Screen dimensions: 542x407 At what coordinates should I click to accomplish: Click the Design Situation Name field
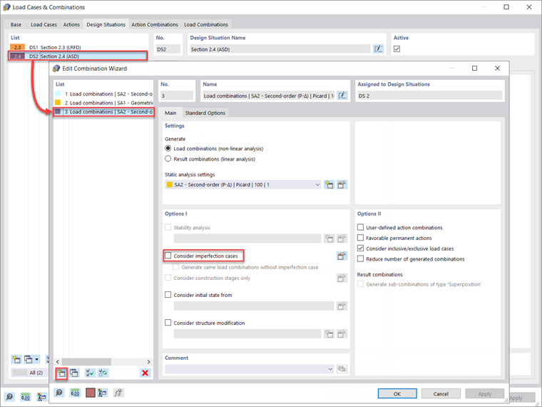280,49
